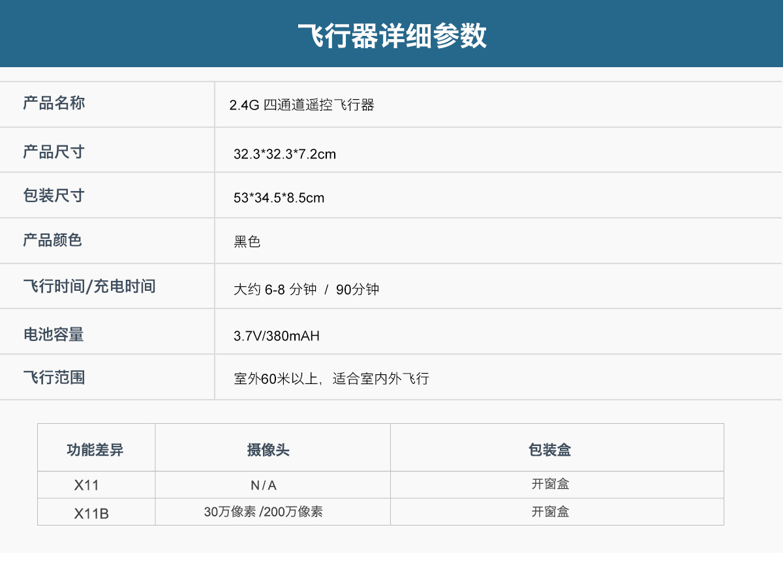Select the 产品尺寸 label
783x579 pixels.
[x=54, y=152]
